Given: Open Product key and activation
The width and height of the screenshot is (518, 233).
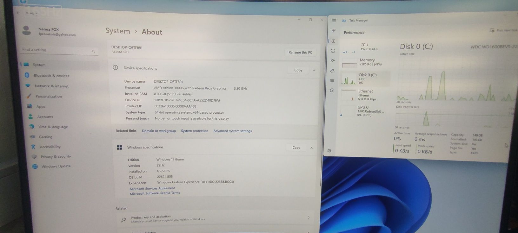Looking at the screenshot, I should tap(215, 218).
